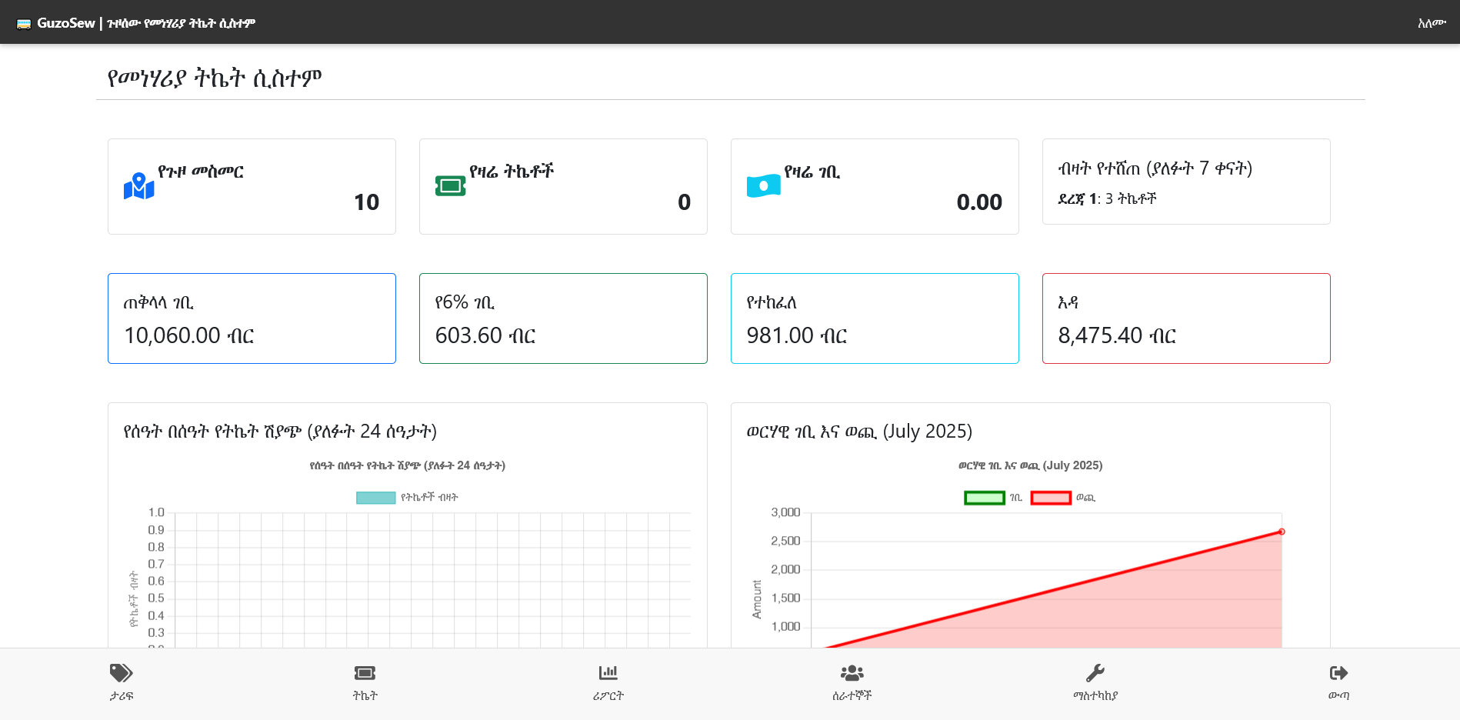Click the የተከፈለ paid amount card
Viewport: 1460px width, 720px height.
pyautogui.click(x=875, y=318)
